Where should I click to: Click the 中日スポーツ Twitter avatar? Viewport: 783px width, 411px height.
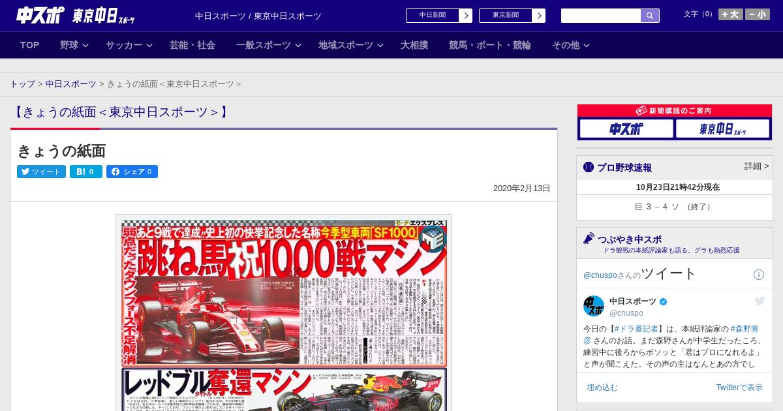tap(594, 306)
